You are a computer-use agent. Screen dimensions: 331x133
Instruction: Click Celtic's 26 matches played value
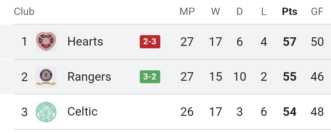[x=187, y=112]
